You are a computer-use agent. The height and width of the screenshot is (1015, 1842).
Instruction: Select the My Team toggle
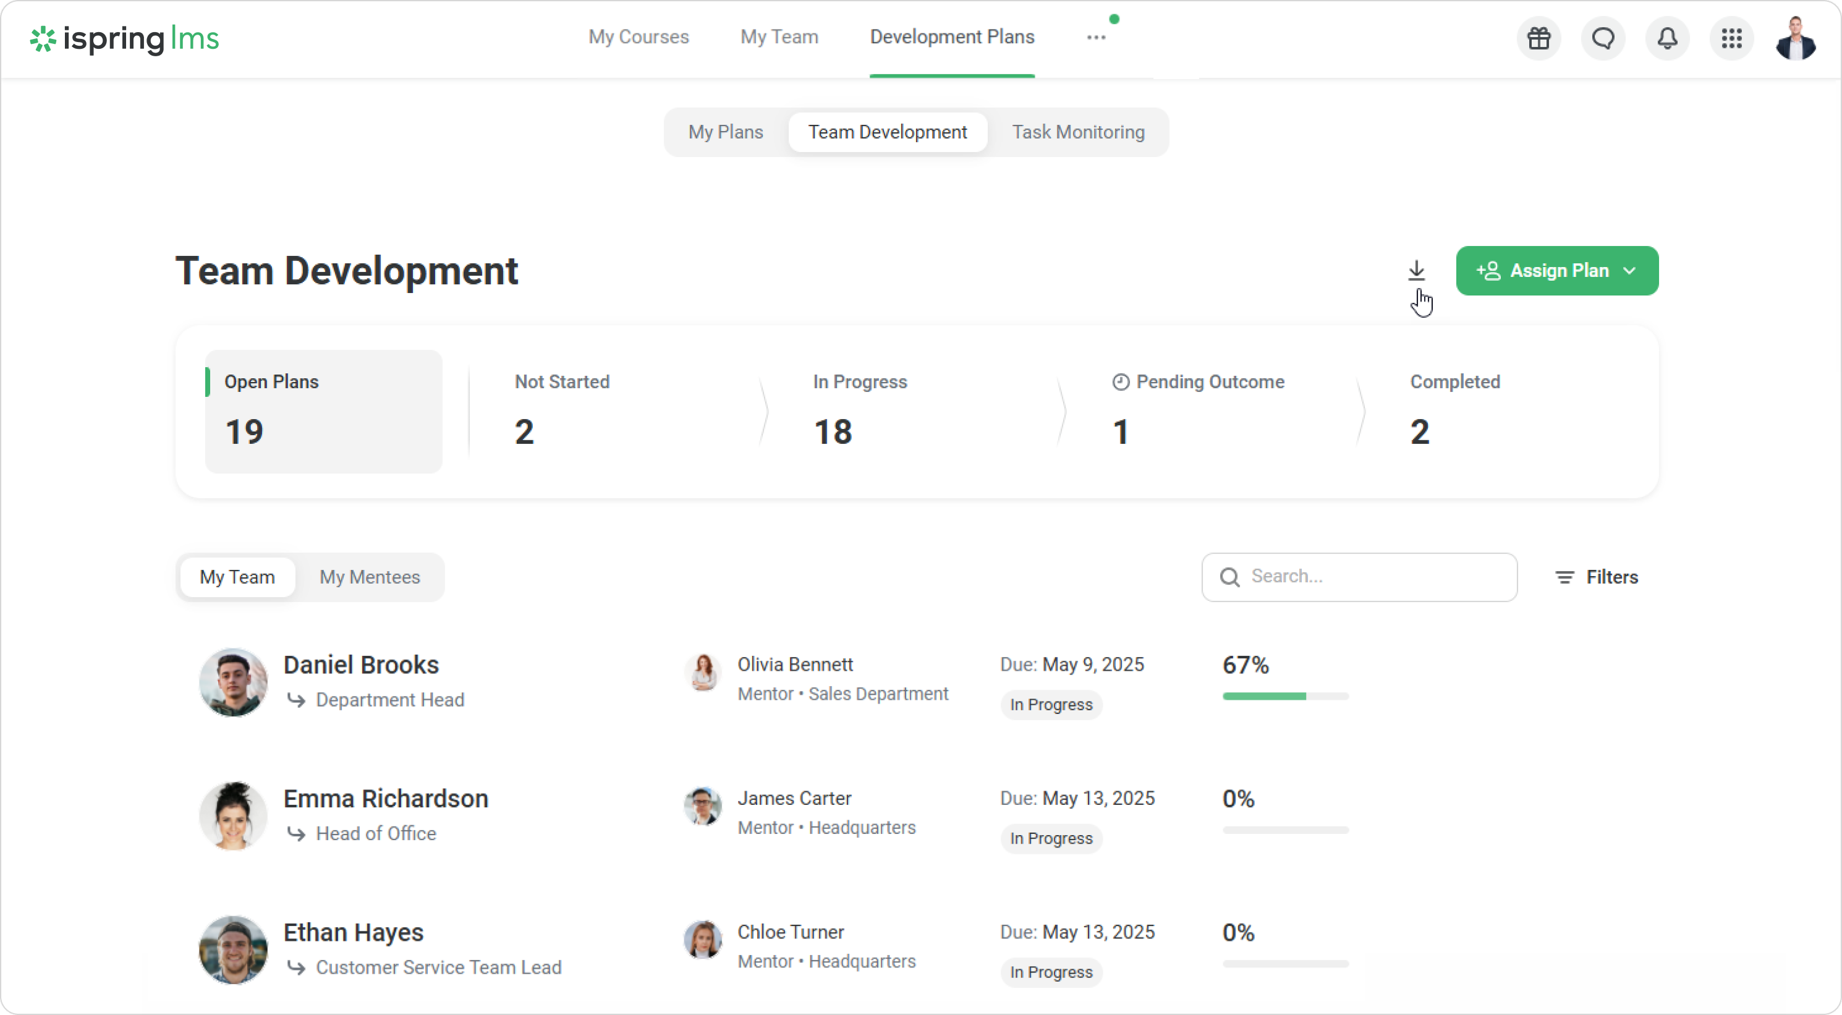coord(237,577)
